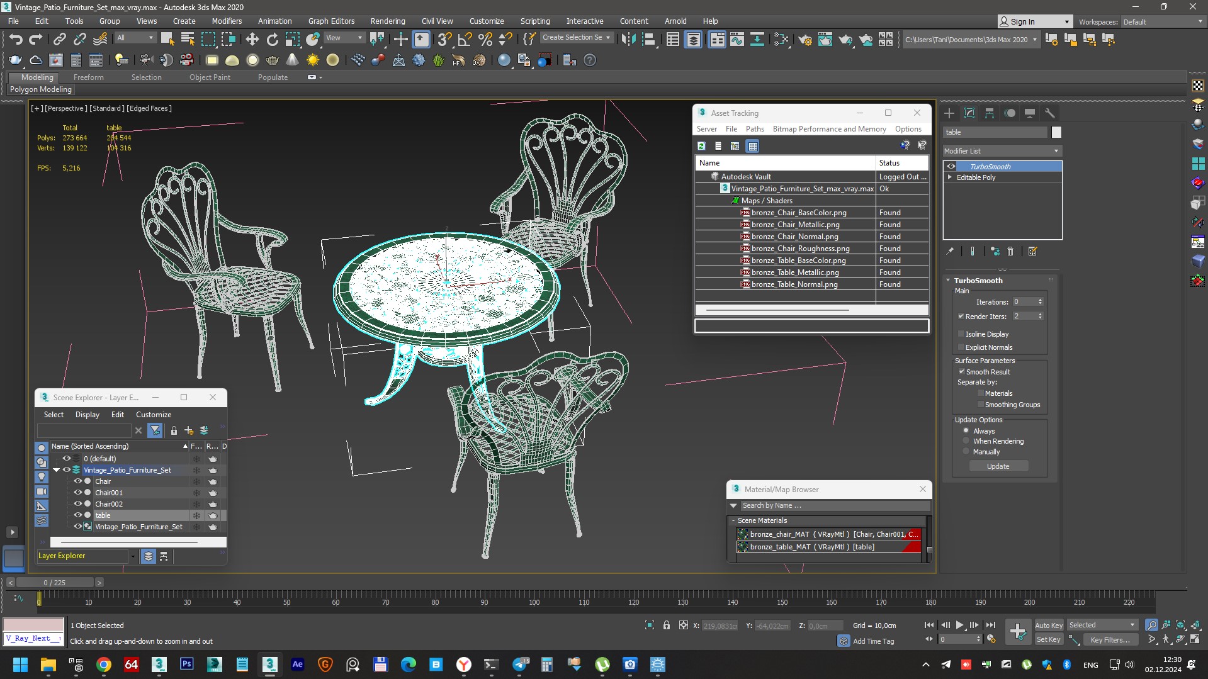The width and height of the screenshot is (1208, 679).
Task: Open the selection filter All dropdown
Action: click(x=135, y=38)
